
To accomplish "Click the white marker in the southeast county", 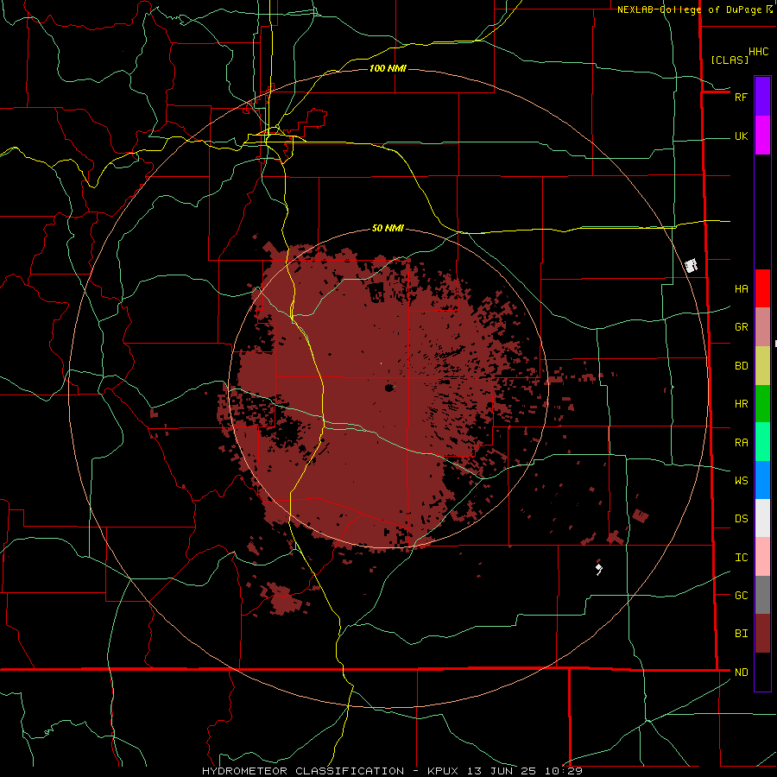I will pyautogui.click(x=599, y=568).
